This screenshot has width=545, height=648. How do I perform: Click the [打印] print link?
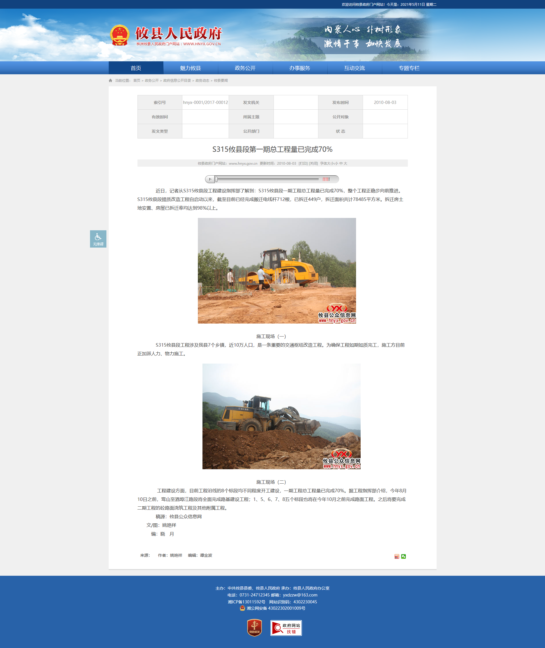[303, 163]
